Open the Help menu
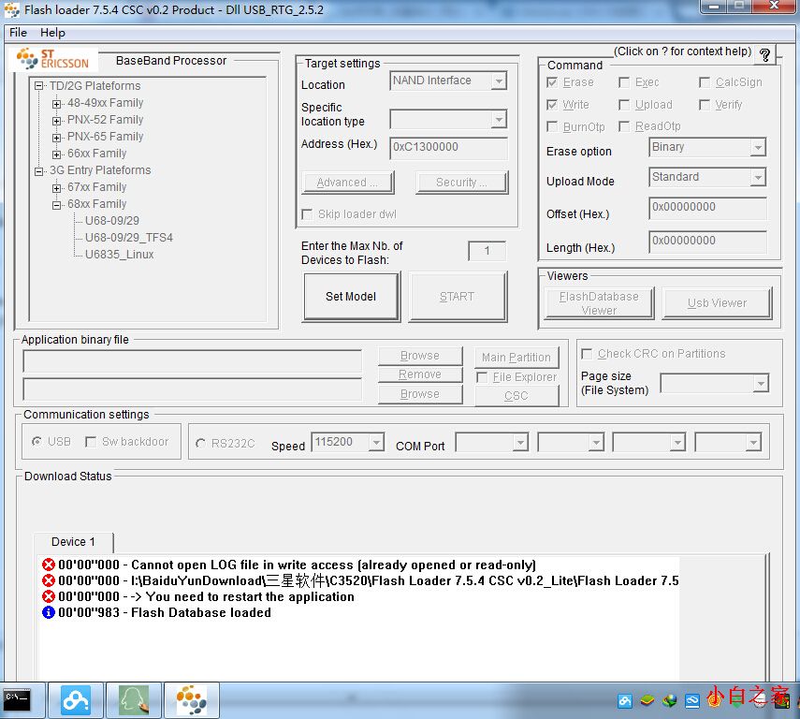 (x=52, y=33)
